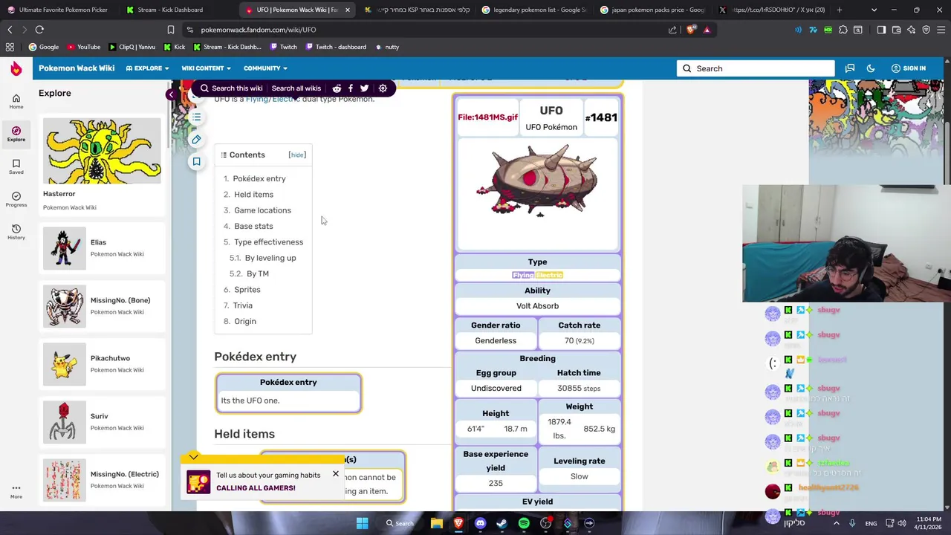Open Steam from the taskbar
This screenshot has width=951, height=535.
[x=502, y=523]
